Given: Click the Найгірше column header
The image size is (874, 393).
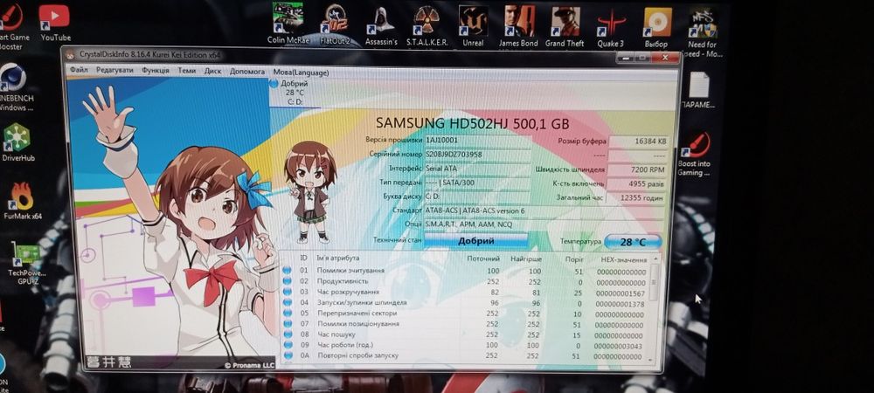Looking at the screenshot, I should [x=526, y=259].
